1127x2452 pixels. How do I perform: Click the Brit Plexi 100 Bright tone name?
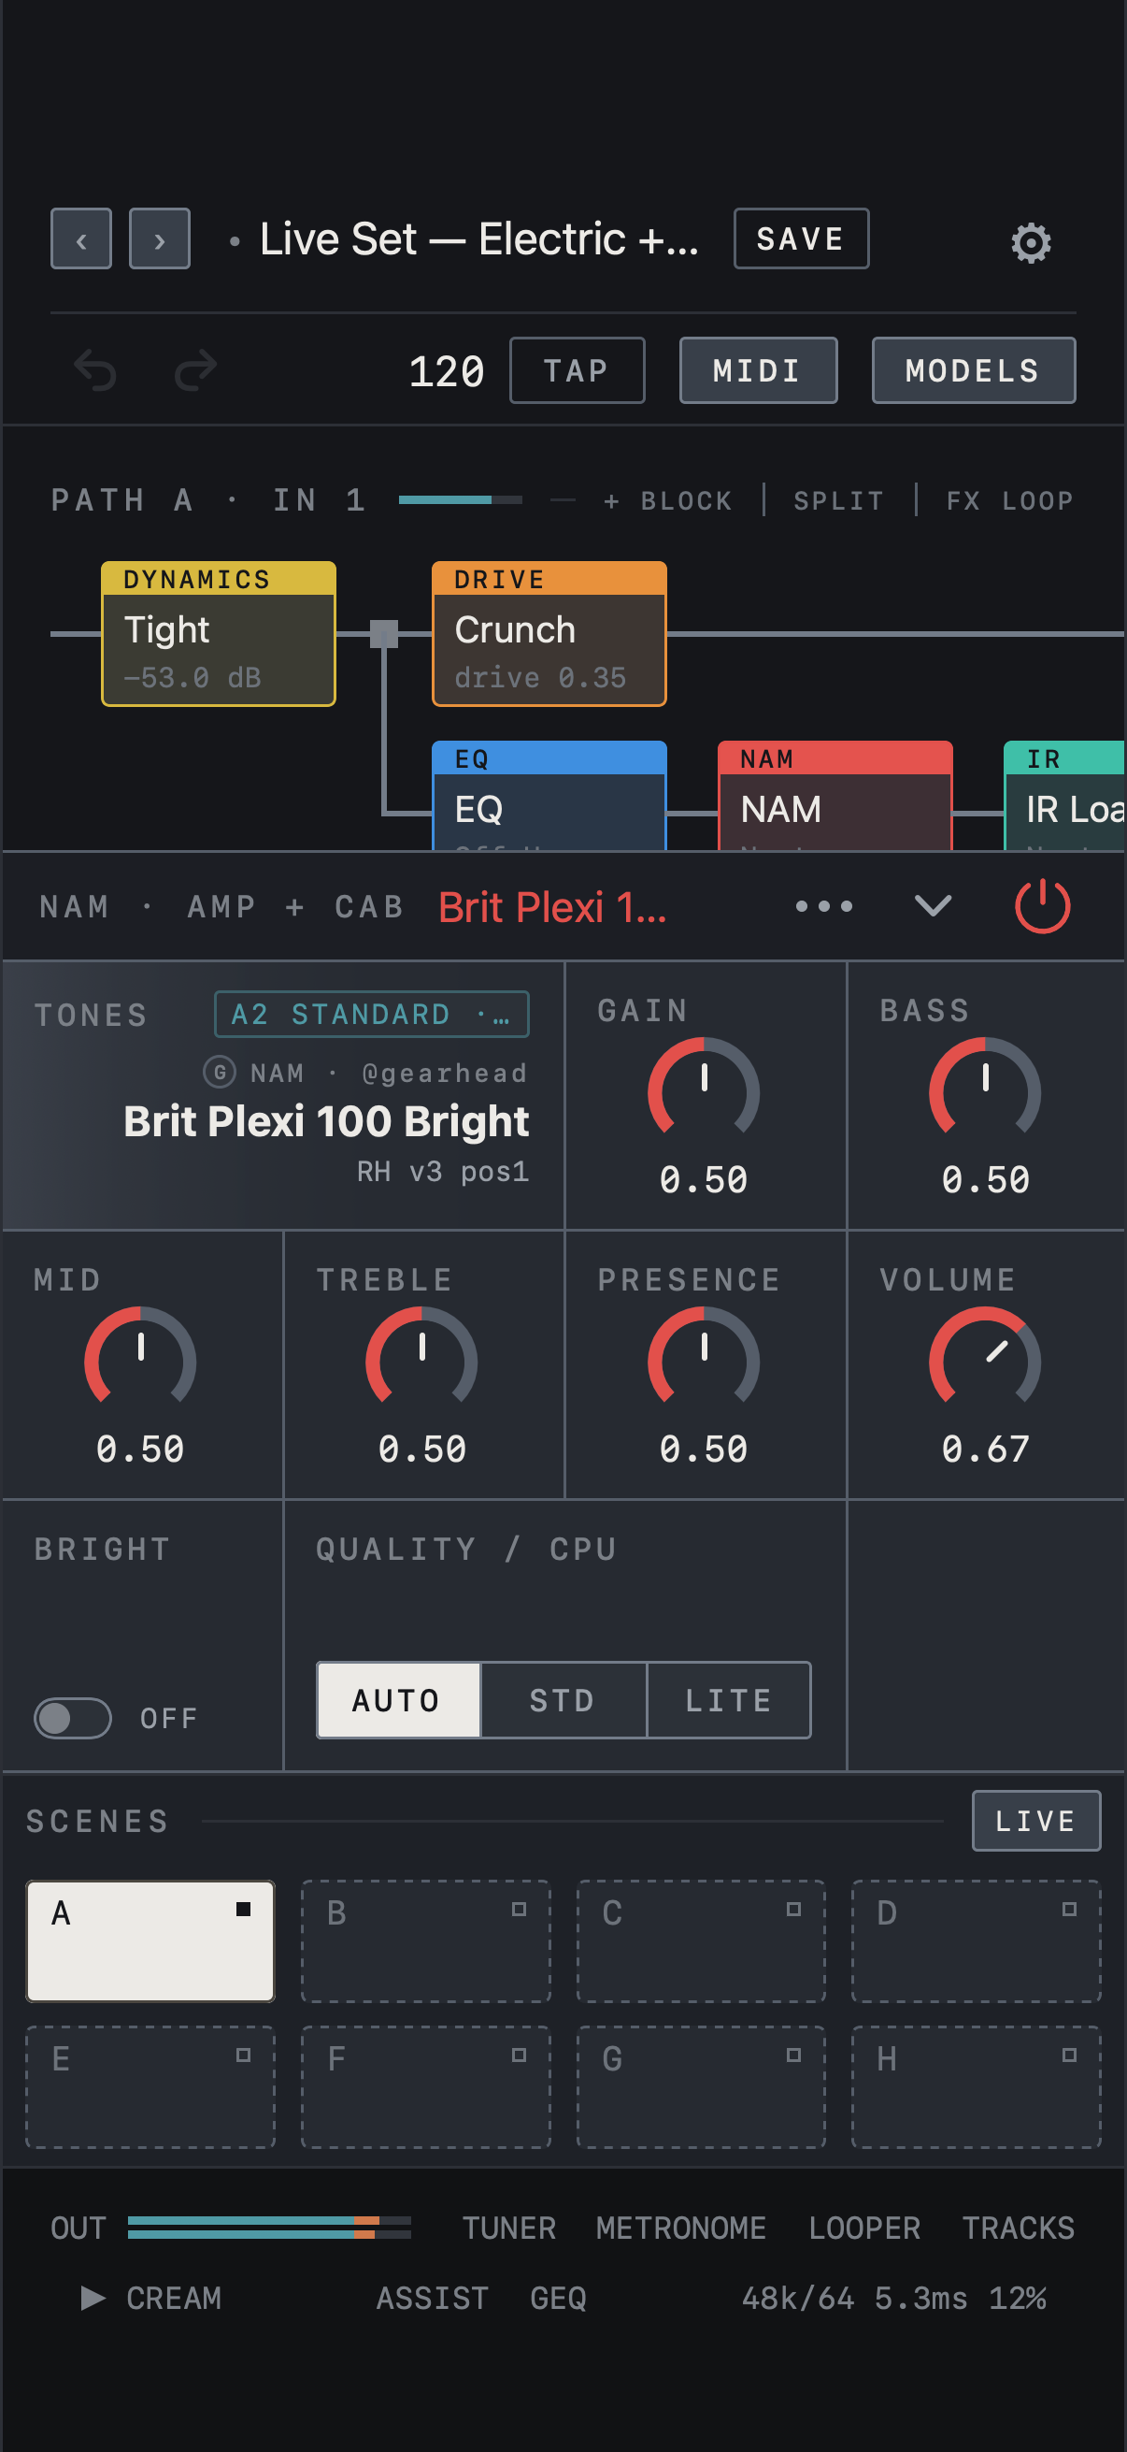(326, 1122)
